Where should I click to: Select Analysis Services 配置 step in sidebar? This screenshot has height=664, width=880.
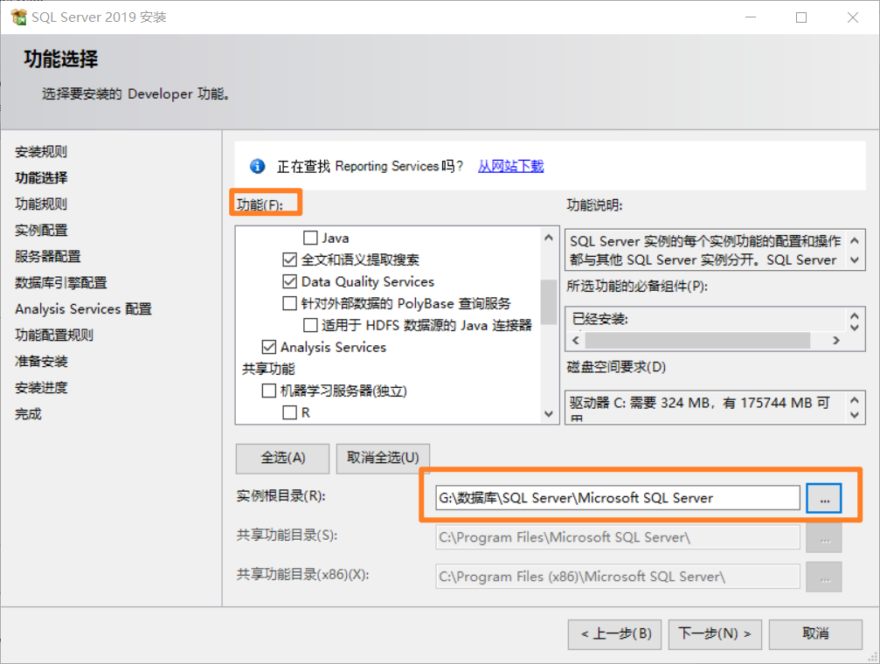point(83,309)
